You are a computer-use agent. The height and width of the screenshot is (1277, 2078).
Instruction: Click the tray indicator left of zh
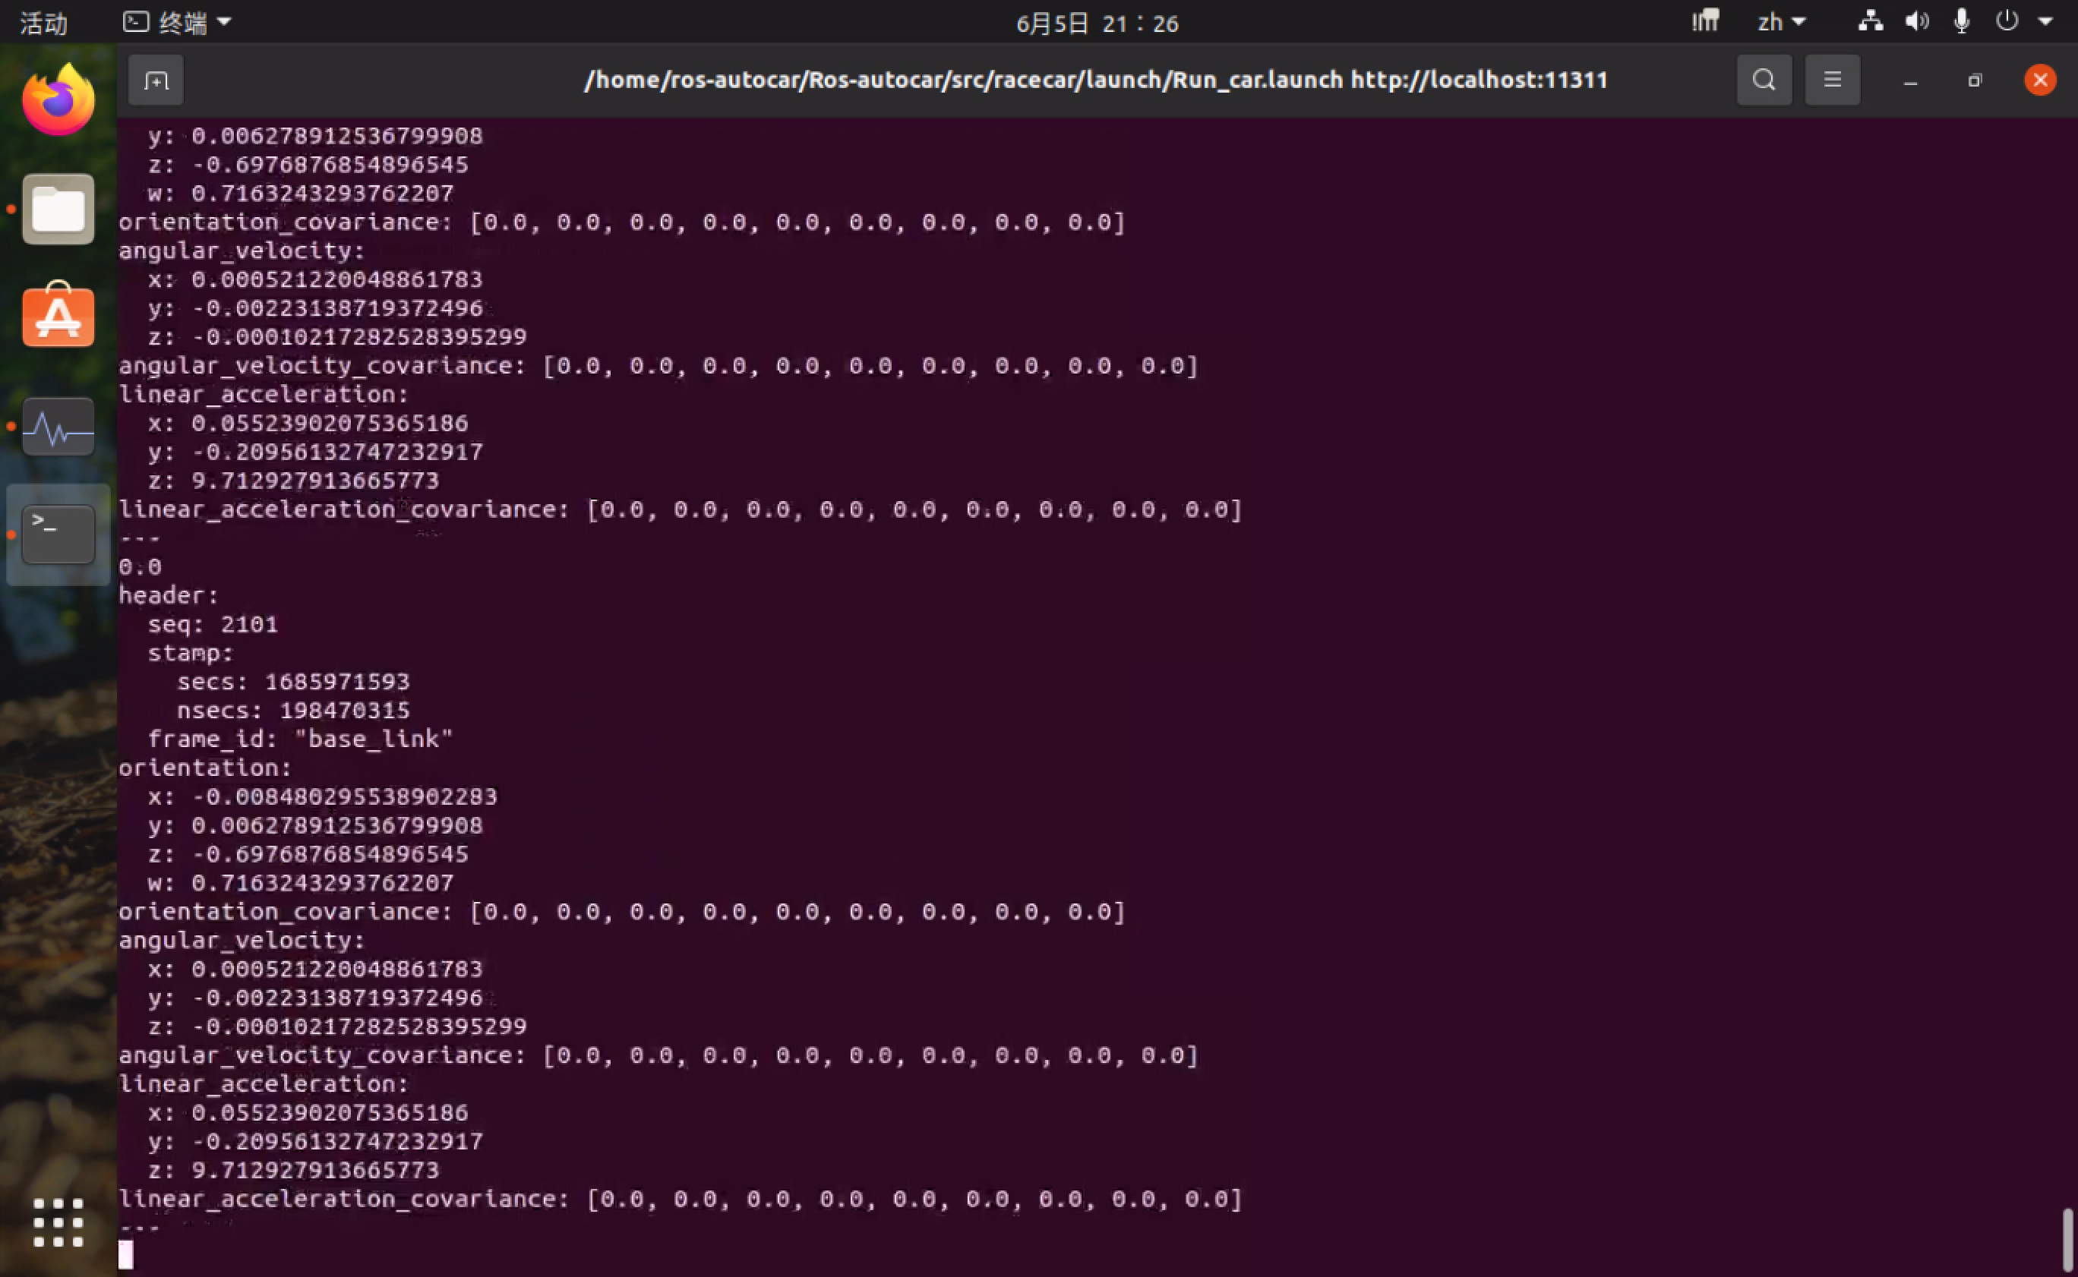(x=1706, y=20)
